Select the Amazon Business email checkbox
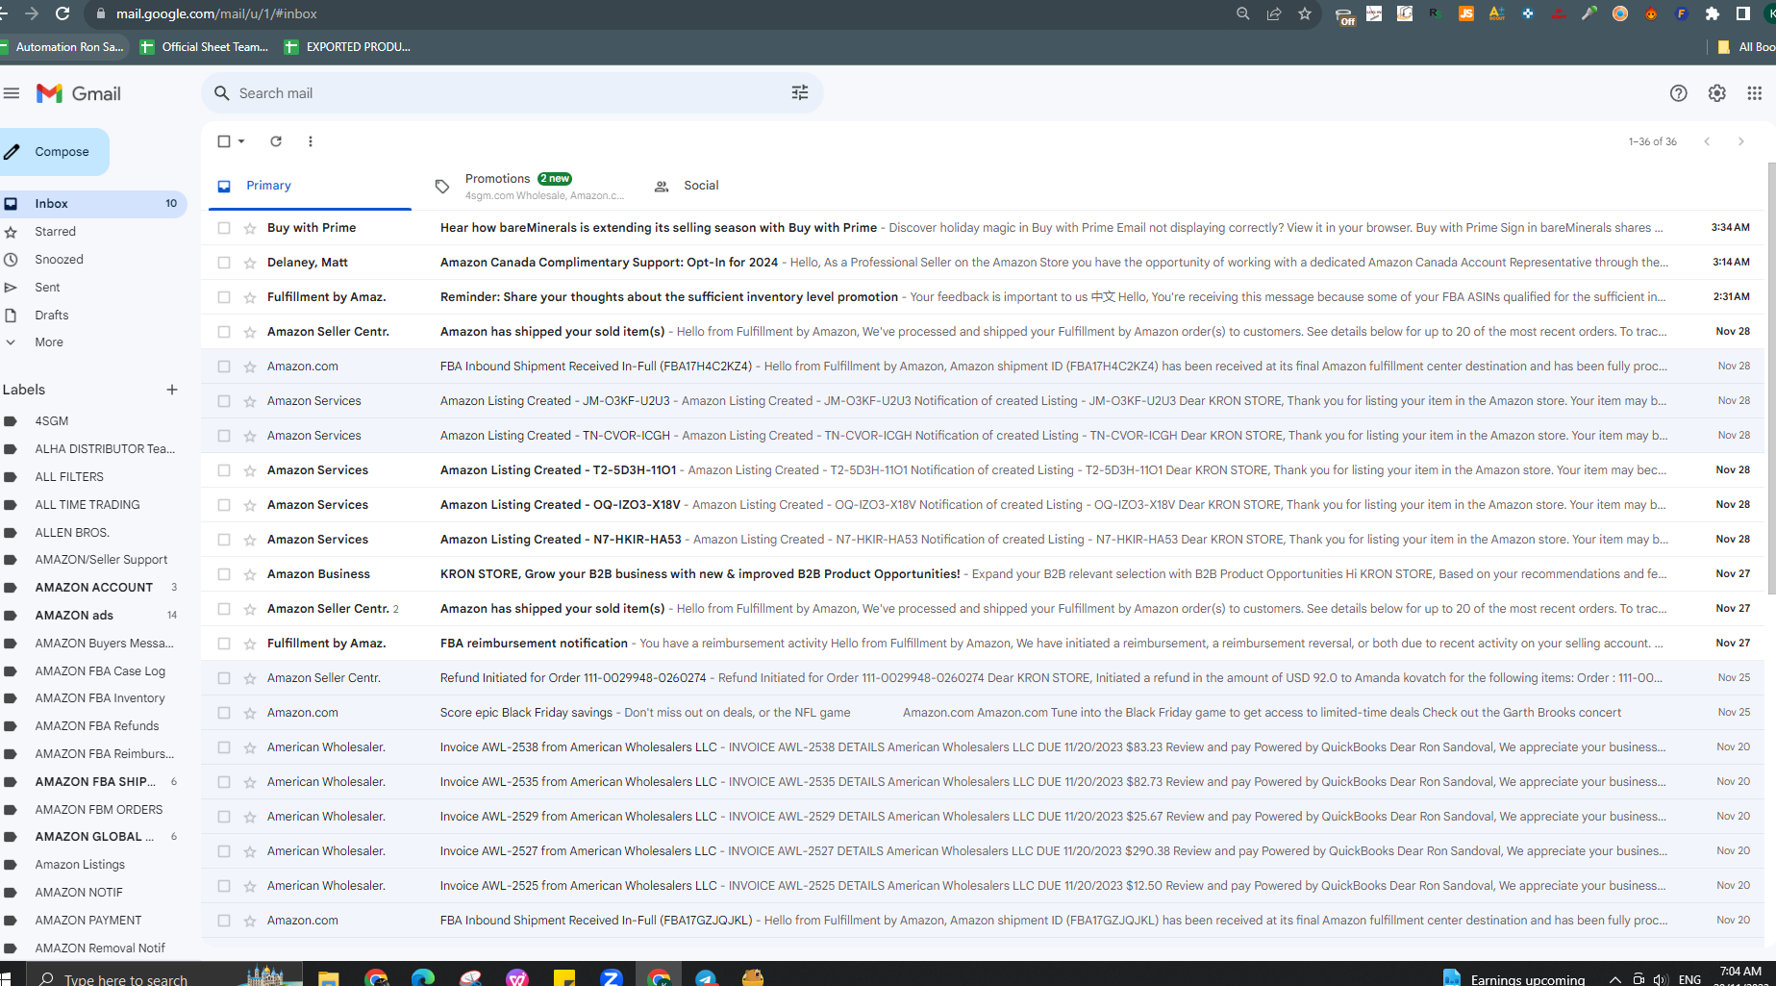The height and width of the screenshot is (986, 1776). point(224,574)
